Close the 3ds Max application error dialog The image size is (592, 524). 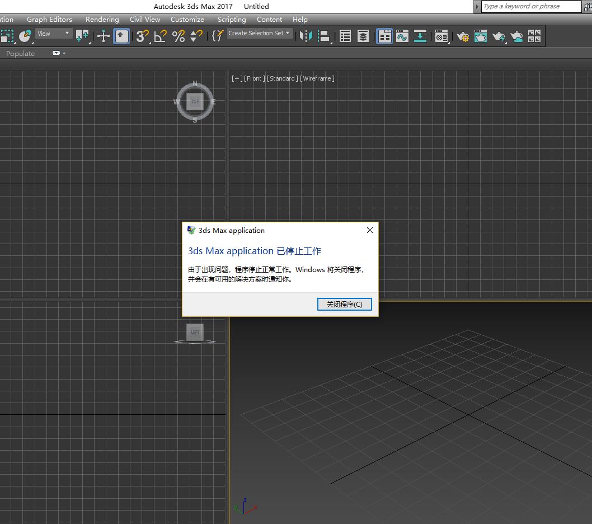pyautogui.click(x=370, y=230)
